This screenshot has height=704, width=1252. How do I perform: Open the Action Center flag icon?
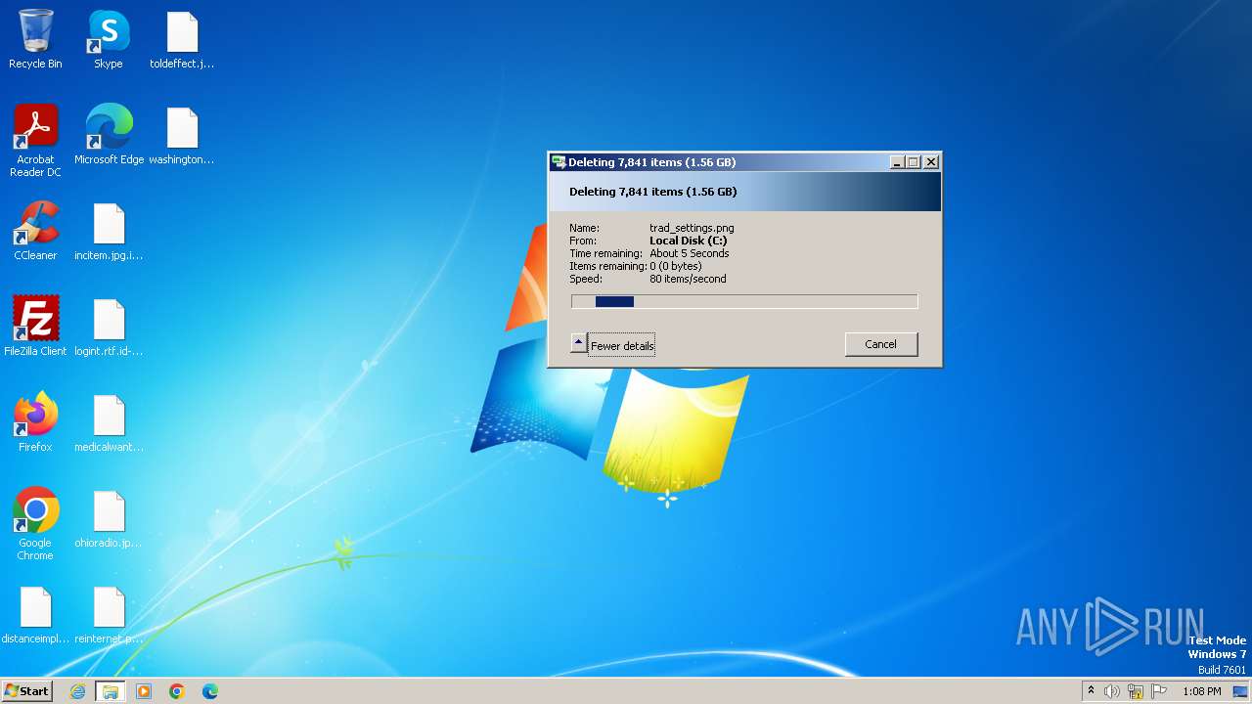pyautogui.click(x=1159, y=691)
